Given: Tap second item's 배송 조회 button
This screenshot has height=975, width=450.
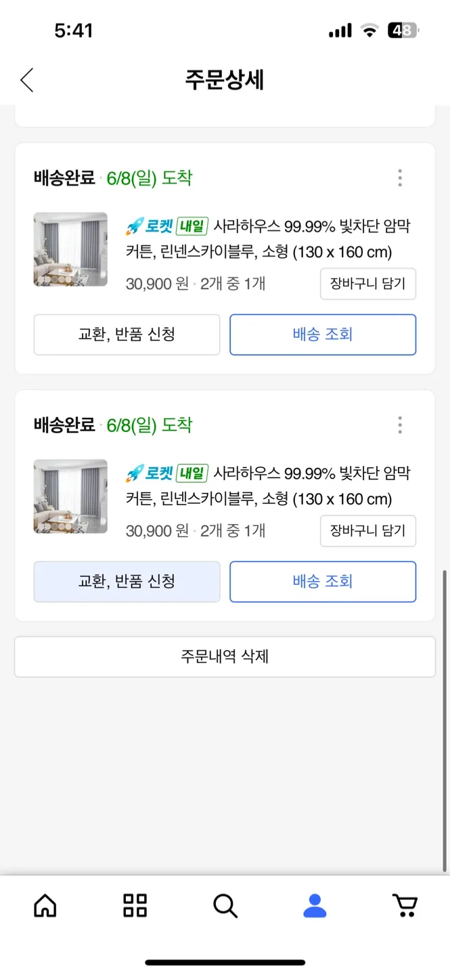Looking at the screenshot, I should click(323, 582).
